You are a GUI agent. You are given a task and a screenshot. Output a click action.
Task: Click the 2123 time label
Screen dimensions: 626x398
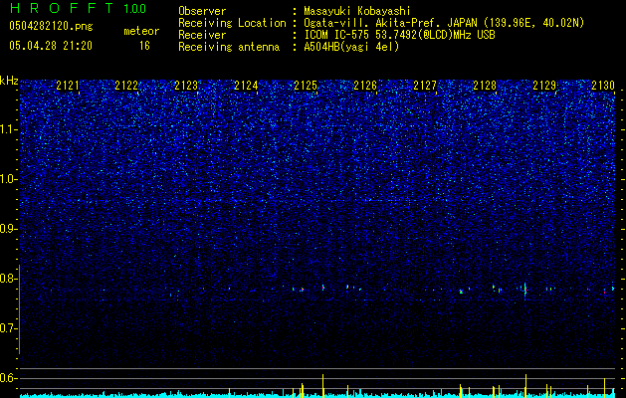pos(186,86)
